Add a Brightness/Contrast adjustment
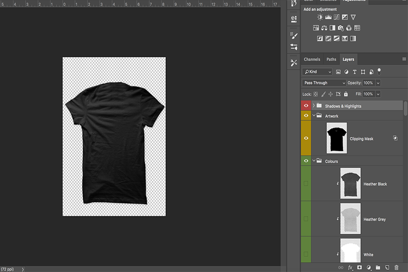The width and height of the screenshot is (408, 272). pyautogui.click(x=320, y=17)
